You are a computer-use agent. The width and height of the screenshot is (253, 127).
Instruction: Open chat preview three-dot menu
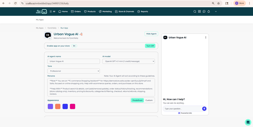(206, 37)
